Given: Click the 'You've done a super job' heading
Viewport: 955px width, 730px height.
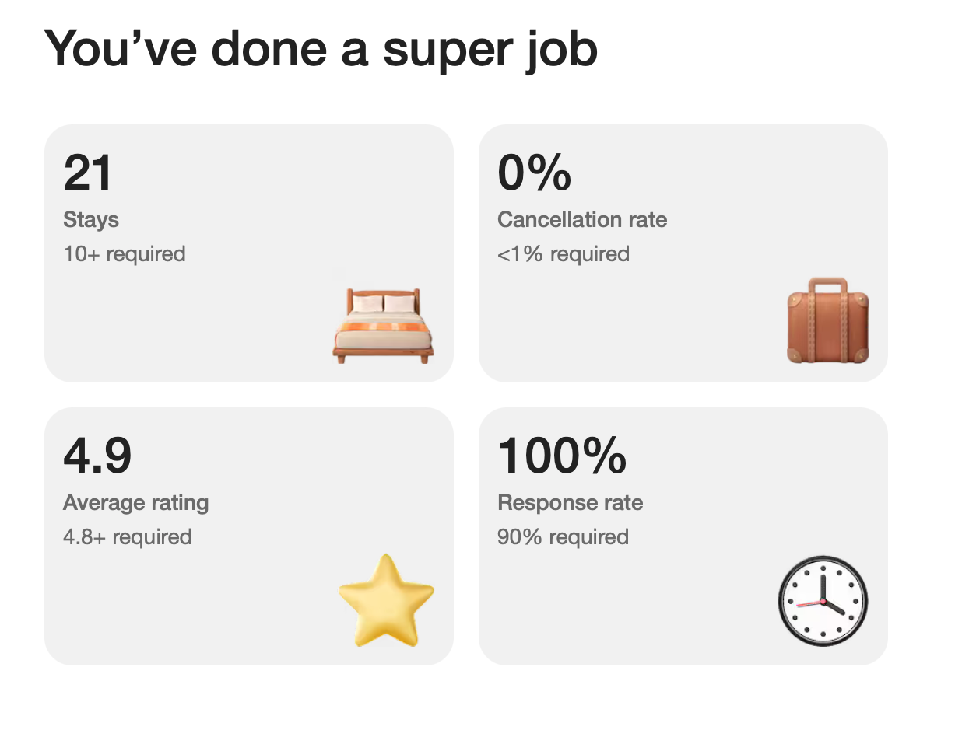Looking at the screenshot, I should click(321, 47).
